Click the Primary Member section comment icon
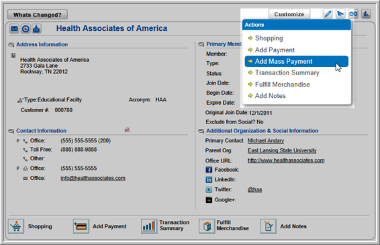The height and width of the screenshot is (245, 380). (201, 44)
